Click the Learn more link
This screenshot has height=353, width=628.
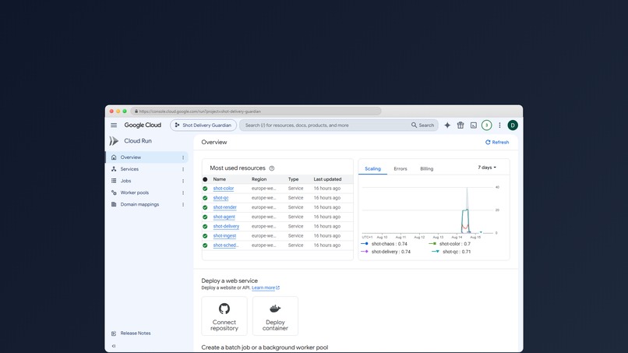coord(266,288)
